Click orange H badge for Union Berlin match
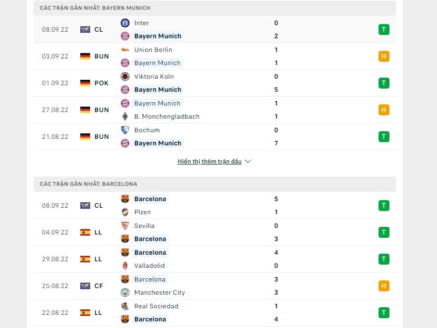Screen dimensions: 437x328 click(x=383, y=56)
